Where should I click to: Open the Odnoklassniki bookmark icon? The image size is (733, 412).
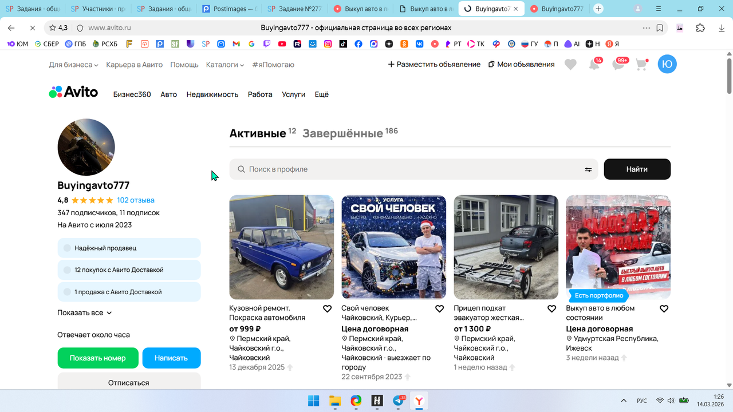(x=404, y=43)
